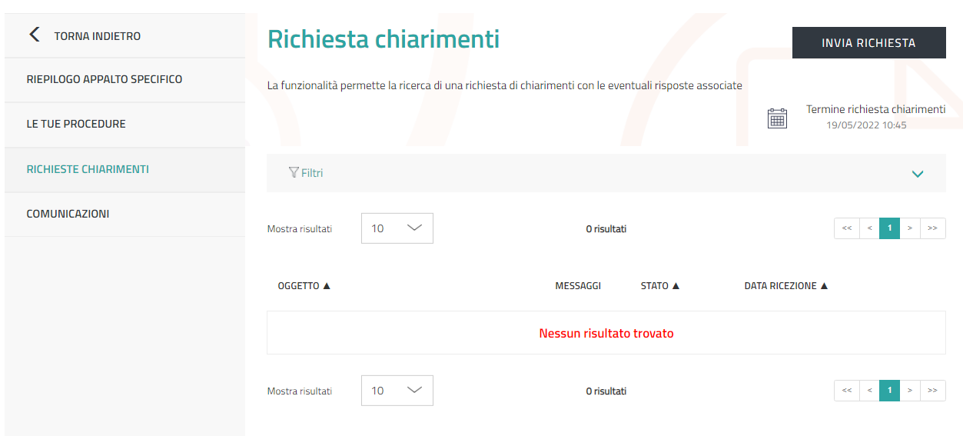963x436 pixels.
Task: Go to first page in bottom pagination
Action: tap(846, 391)
